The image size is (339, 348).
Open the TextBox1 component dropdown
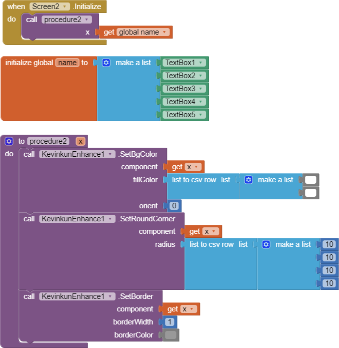coord(201,63)
